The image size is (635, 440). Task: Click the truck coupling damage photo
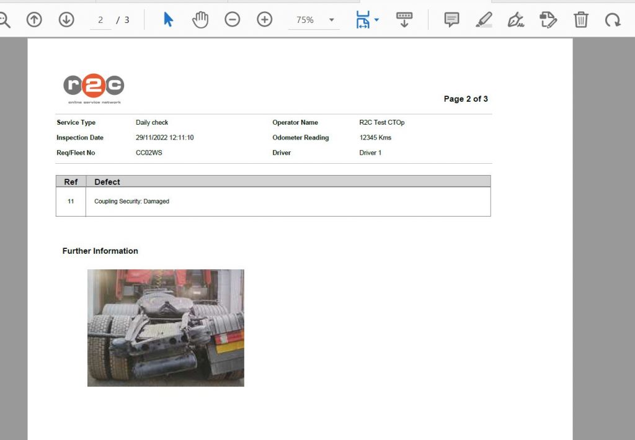[165, 327]
